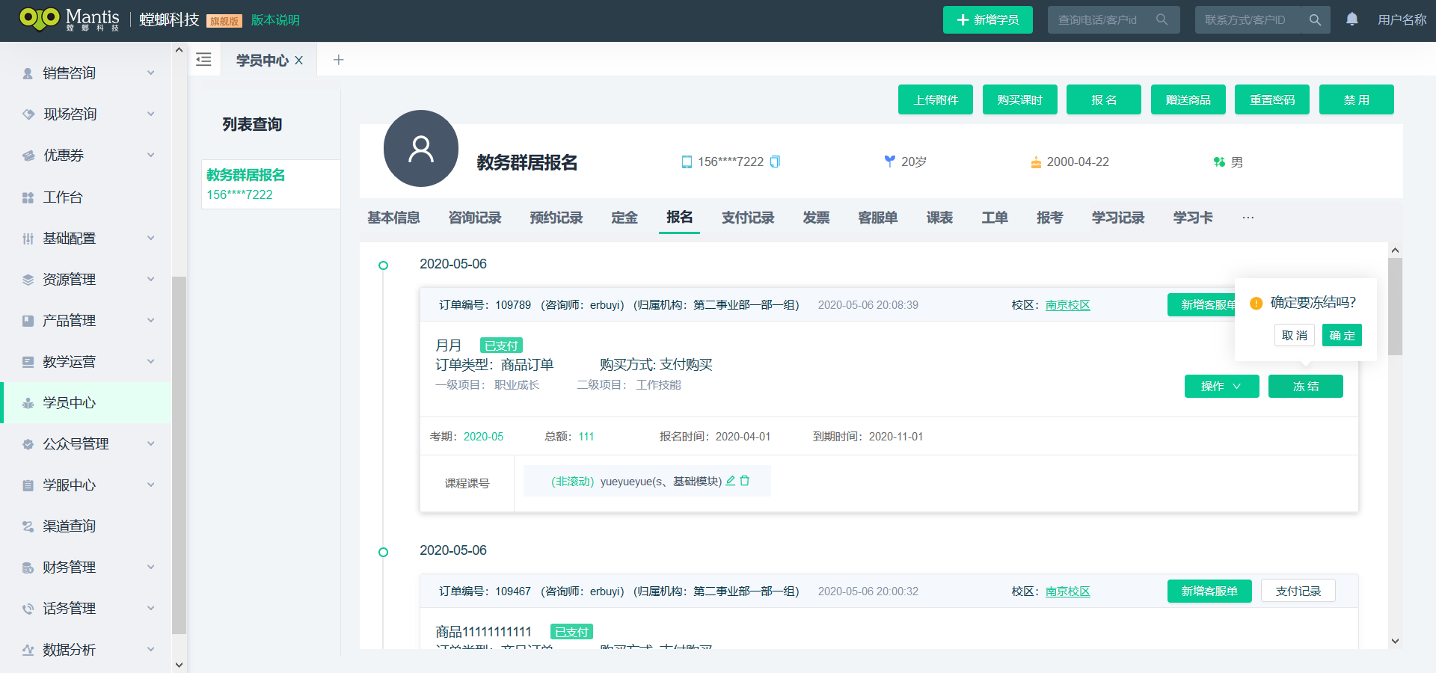Click the search icon beside contact/customer ID field
1436x673 pixels.
(x=1315, y=20)
